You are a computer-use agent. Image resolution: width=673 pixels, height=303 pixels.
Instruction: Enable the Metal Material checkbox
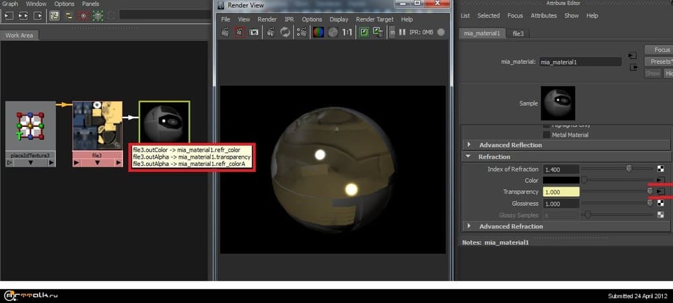(x=546, y=135)
